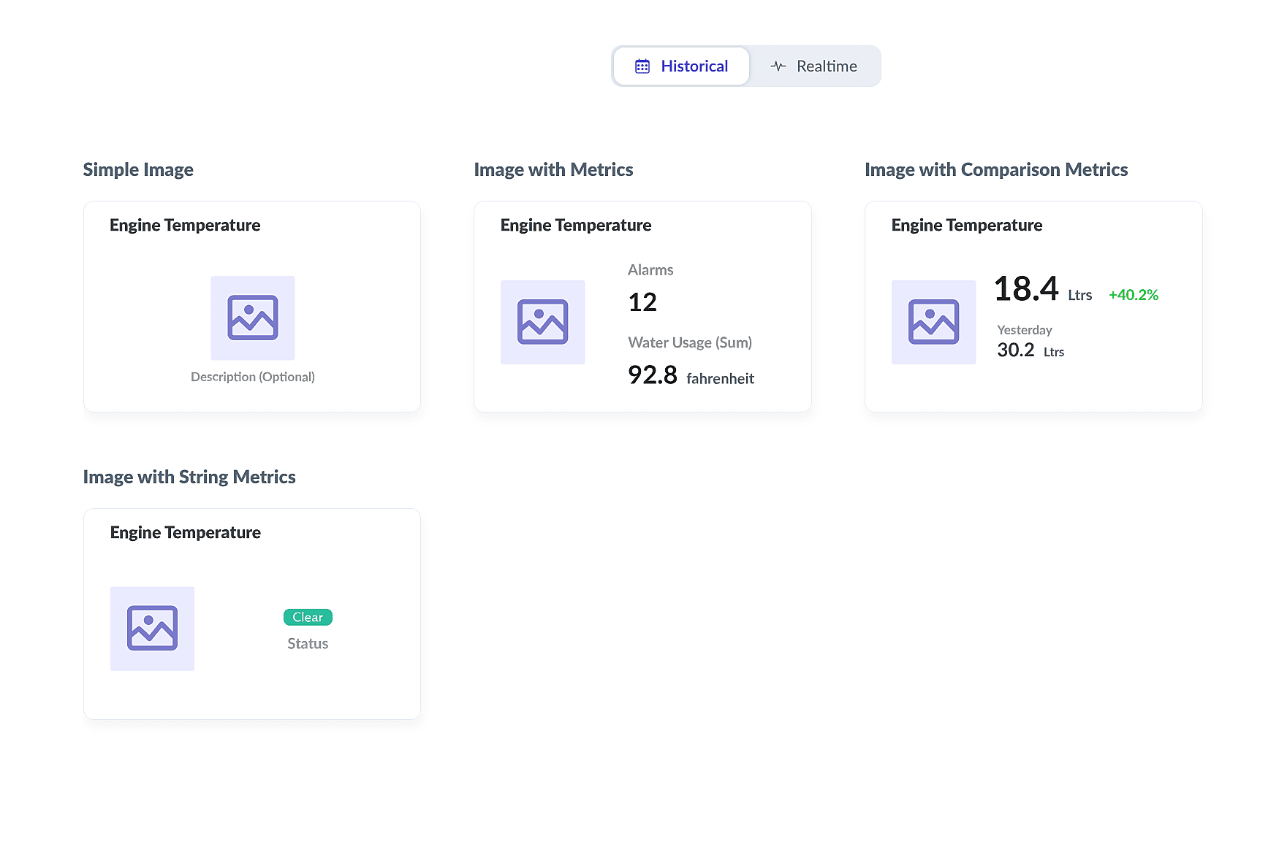1279x841 pixels.
Task: Click Engine Temperature title in Simple Image card
Action: click(x=185, y=225)
